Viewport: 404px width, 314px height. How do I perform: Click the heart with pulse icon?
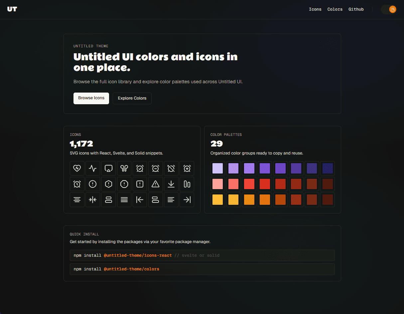[77, 168]
